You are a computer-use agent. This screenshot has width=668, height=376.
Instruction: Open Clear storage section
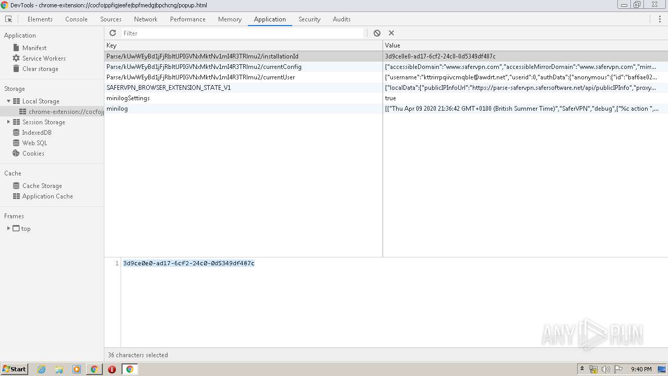pyautogui.click(x=40, y=69)
